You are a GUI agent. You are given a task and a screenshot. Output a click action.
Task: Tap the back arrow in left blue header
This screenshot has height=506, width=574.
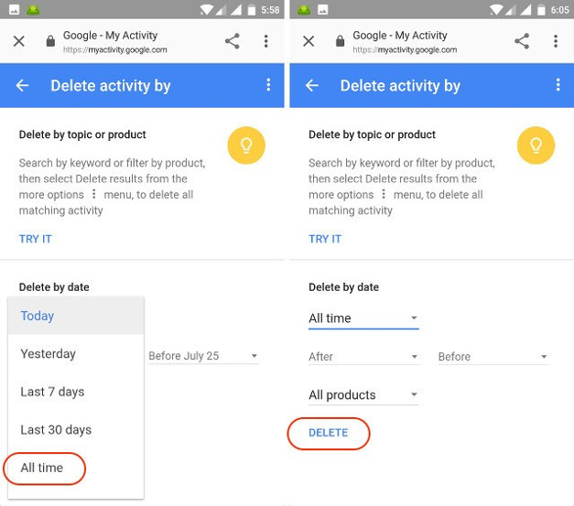22,86
